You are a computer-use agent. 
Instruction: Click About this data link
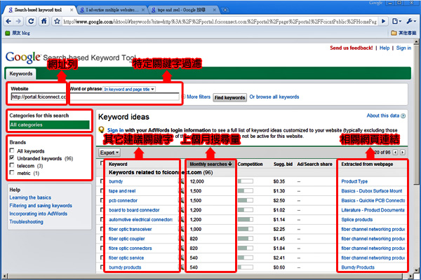[383, 115]
